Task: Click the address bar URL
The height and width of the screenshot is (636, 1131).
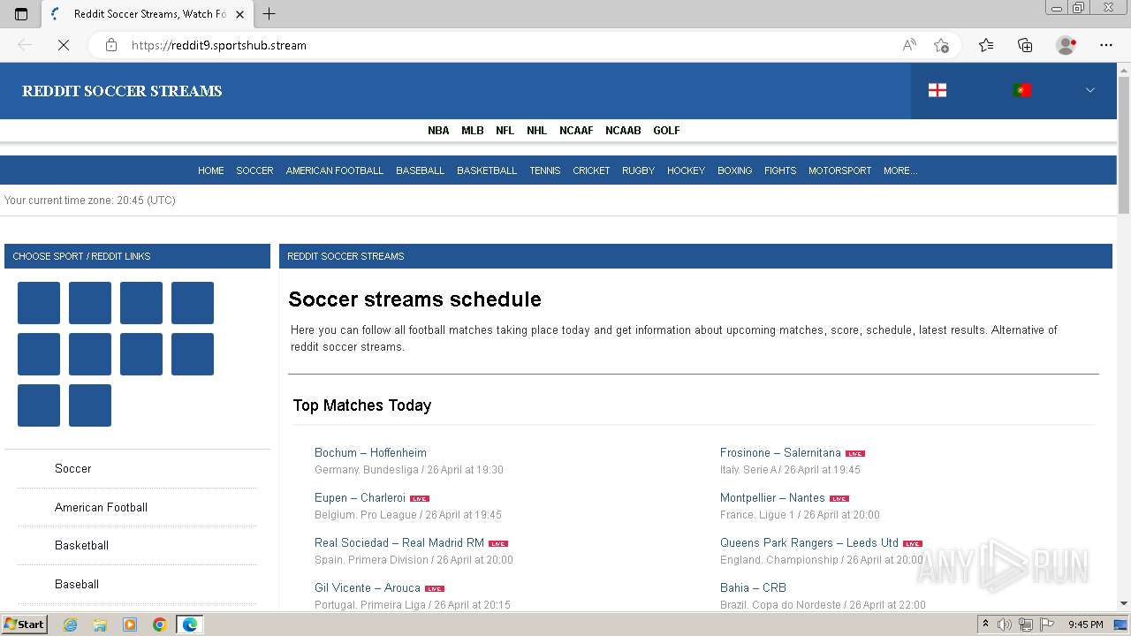Action: coord(219,45)
